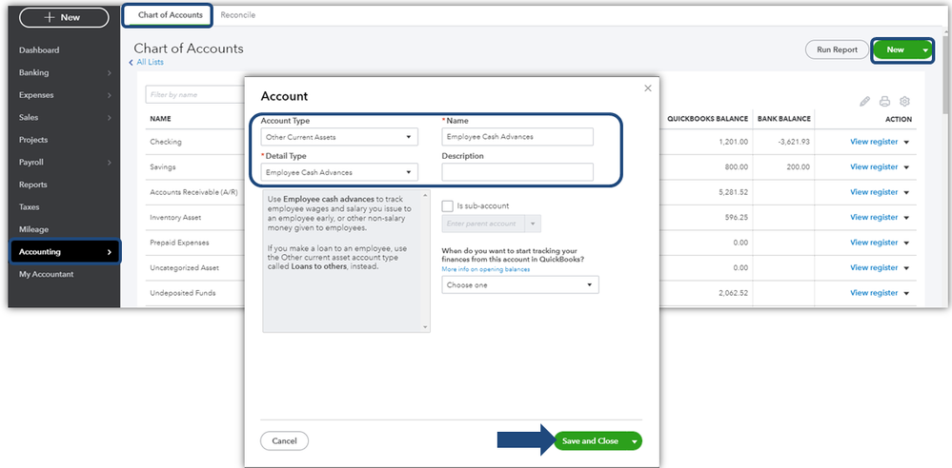Screen dimensions: 952x468
Task: Click the pencil edit icon above table
Action: click(x=865, y=101)
